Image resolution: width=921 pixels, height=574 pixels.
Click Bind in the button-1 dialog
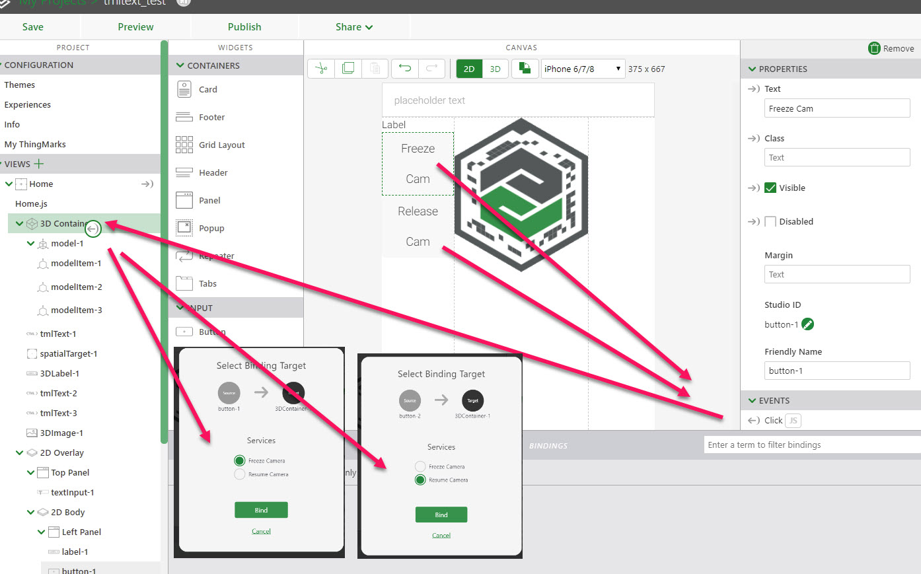[261, 509]
